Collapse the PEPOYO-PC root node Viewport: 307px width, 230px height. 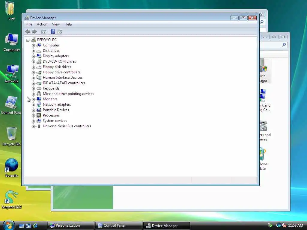click(x=28, y=40)
